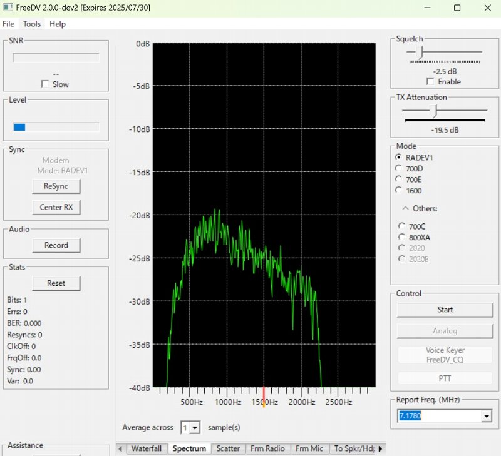This screenshot has width=501, height=456.
Task: Switch to the Frm Mic tab
Action: tap(309, 448)
